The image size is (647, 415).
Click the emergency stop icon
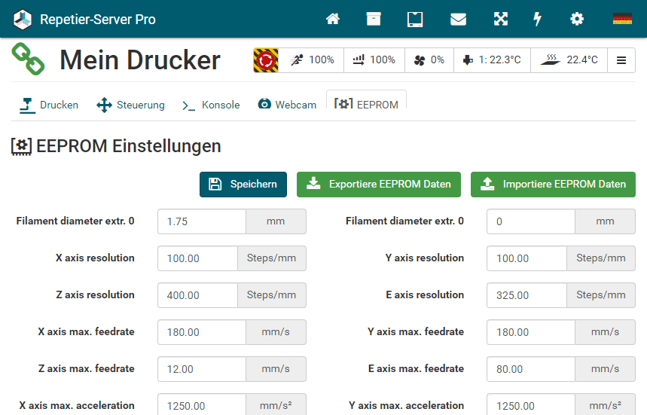point(266,60)
